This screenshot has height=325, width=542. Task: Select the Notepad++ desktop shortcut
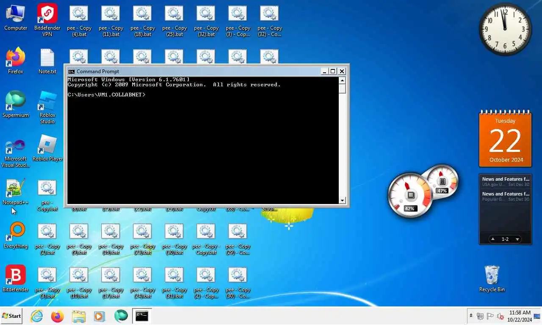16,192
